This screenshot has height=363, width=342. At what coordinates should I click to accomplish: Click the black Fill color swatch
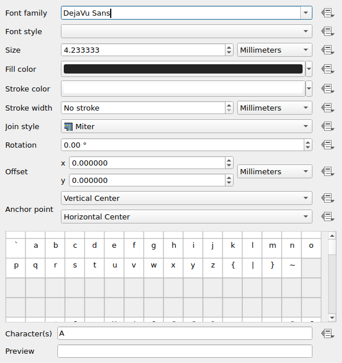coord(183,69)
